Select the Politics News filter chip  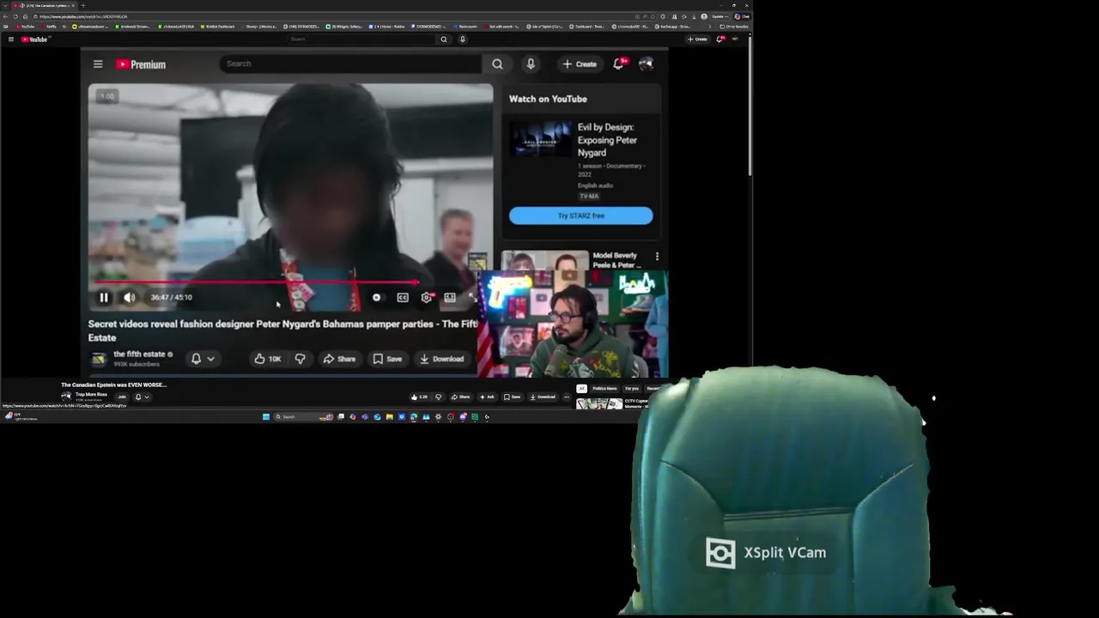pos(604,388)
